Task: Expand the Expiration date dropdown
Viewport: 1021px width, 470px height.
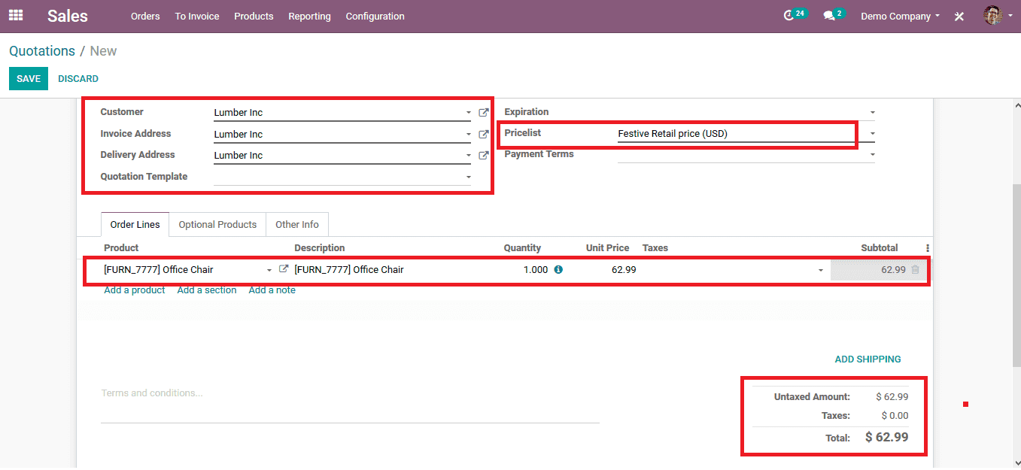Action: pyautogui.click(x=872, y=113)
